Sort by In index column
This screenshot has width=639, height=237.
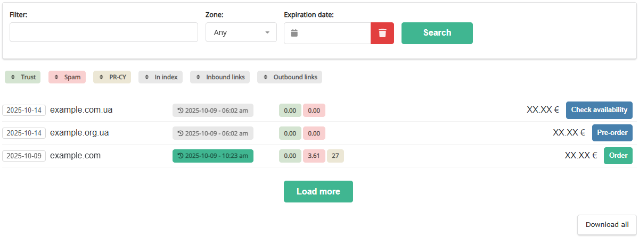(161, 77)
